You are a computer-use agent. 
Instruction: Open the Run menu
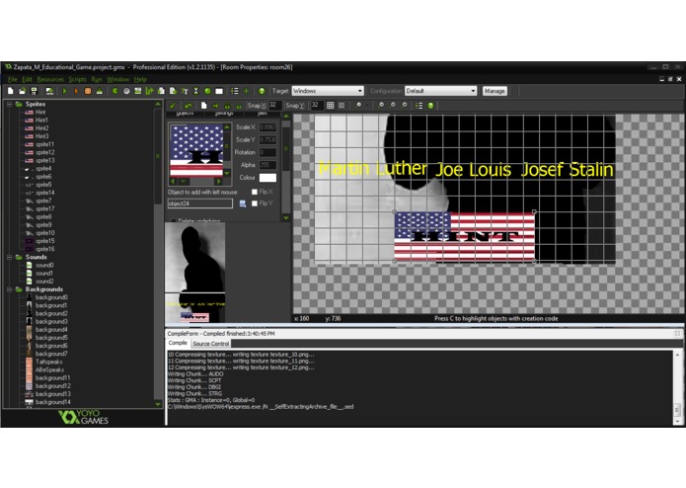coord(97,79)
